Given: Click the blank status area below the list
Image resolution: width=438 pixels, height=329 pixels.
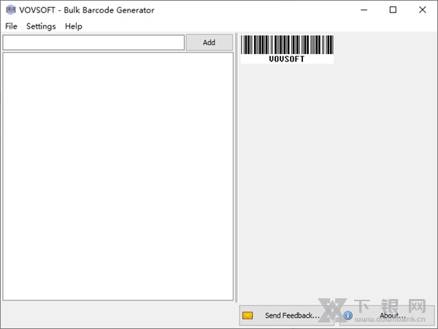Looking at the screenshot, I should coord(117,314).
